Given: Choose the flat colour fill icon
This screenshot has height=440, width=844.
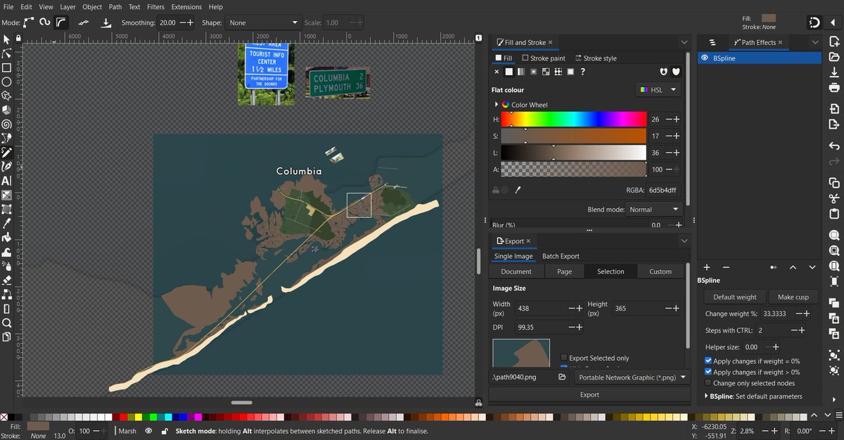Looking at the screenshot, I should [509, 72].
